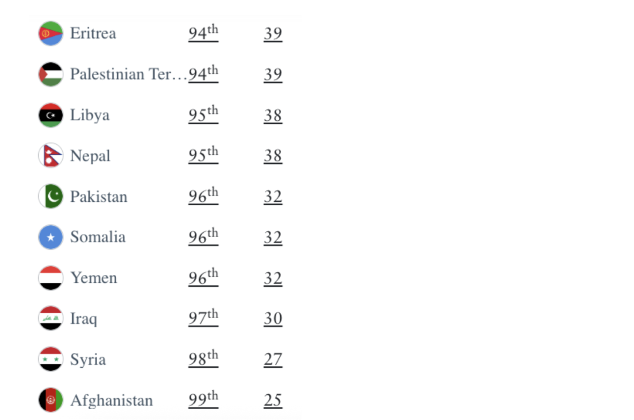Click Somalia's 96th rank link
The height and width of the screenshot is (420, 634).
(x=203, y=236)
